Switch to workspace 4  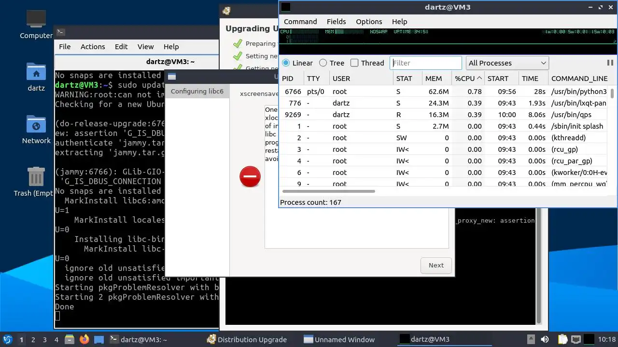click(x=56, y=340)
